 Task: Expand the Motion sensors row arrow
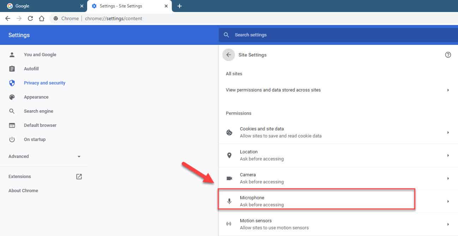(448, 224)
